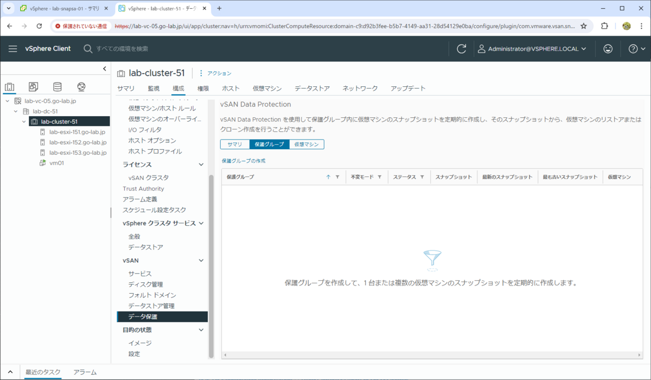Click the table horizontal scrollbar
651x380 pixels.
(432, 355)
